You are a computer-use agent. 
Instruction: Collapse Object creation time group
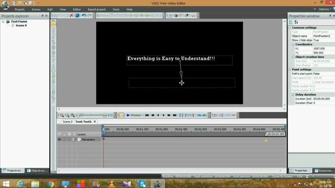click(x=293, y=57)
